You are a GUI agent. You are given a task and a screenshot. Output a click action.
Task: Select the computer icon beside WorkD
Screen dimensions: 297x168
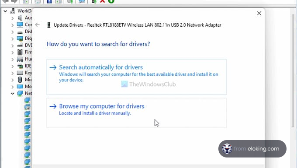pos(13,11)
